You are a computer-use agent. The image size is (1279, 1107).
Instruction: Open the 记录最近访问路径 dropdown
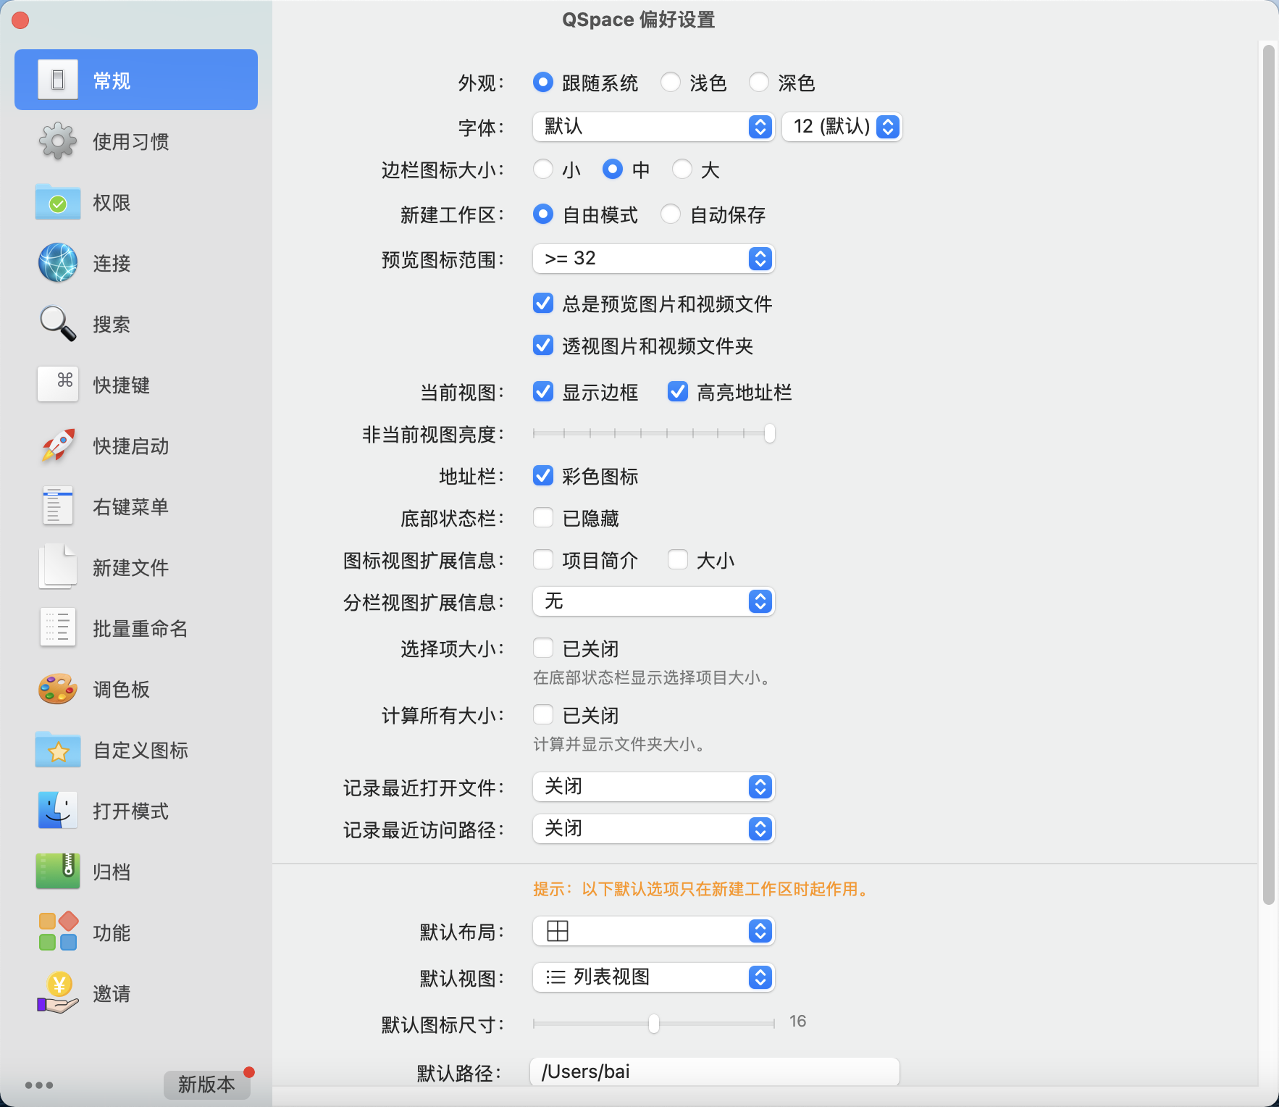(x=654, y=829)
